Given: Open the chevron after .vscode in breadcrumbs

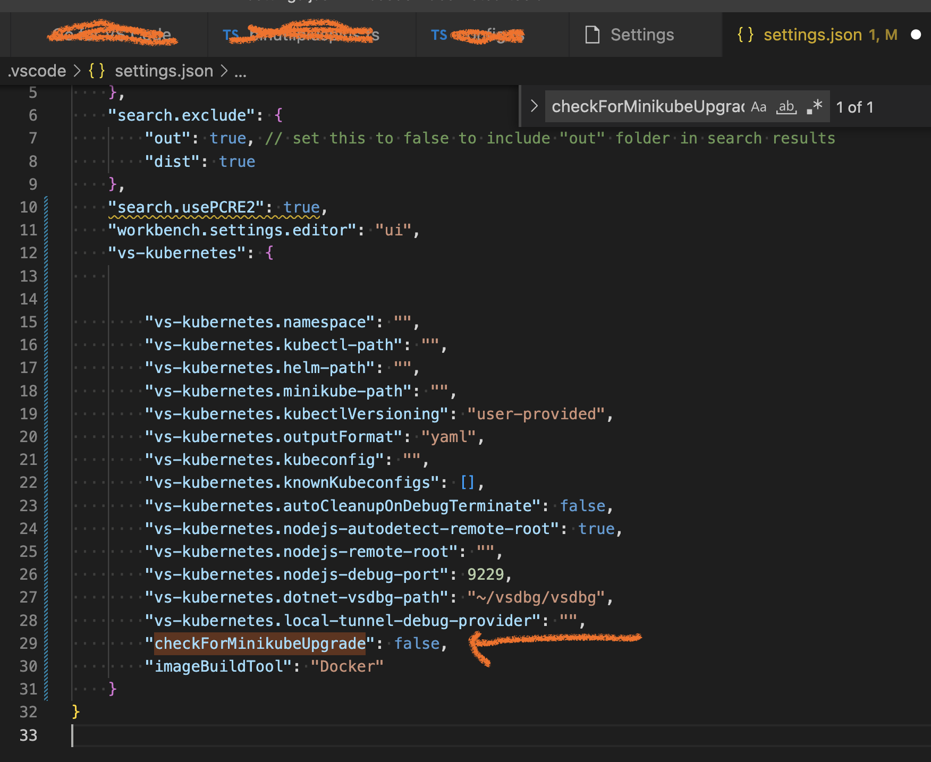Looking at the screenshot, I should click(x=78, y=71).
